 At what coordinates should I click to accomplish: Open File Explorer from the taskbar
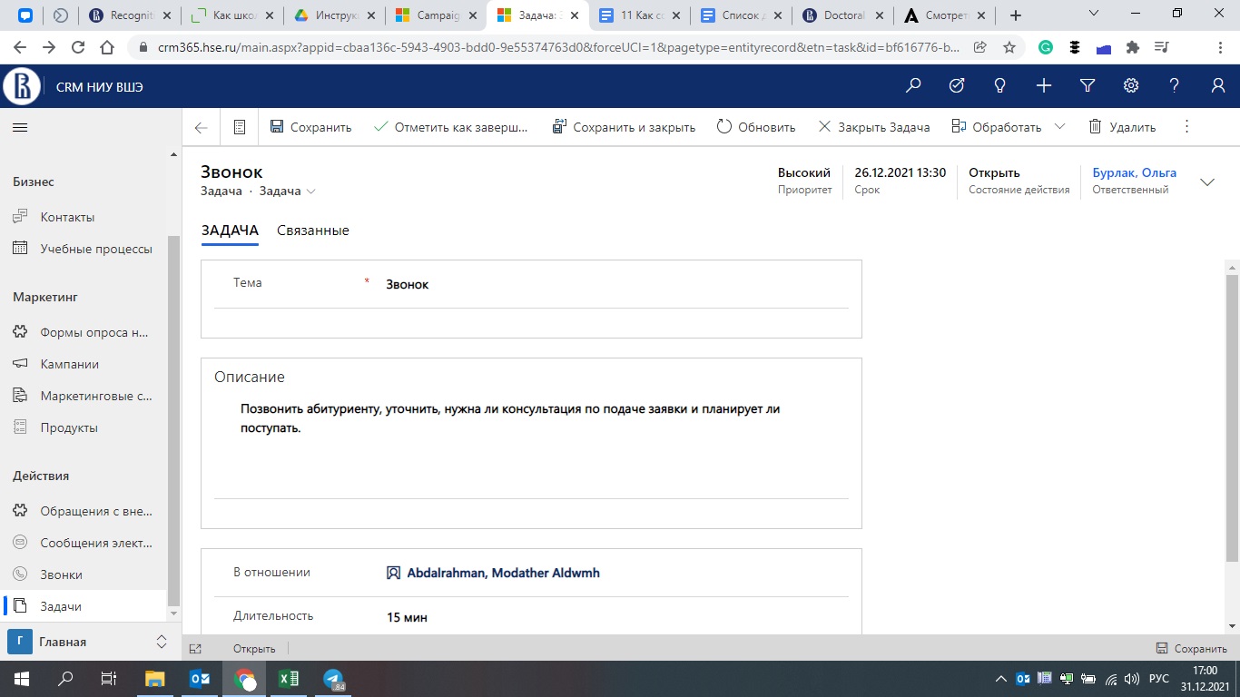pos(155,679)
